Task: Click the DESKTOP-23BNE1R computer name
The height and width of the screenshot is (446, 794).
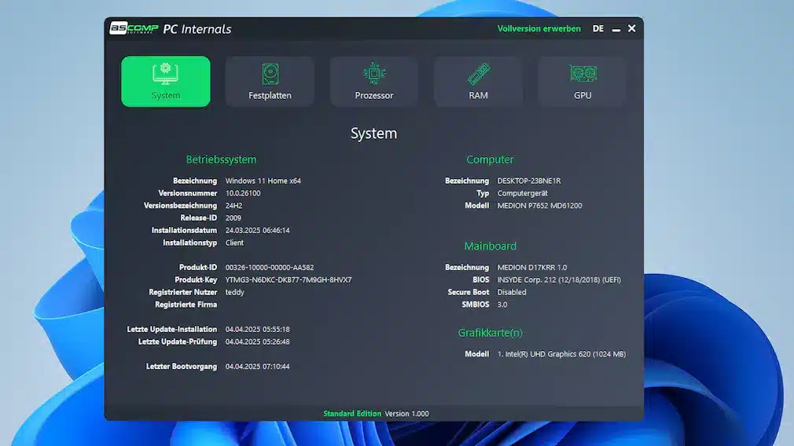Action: (x=528, y=181)
